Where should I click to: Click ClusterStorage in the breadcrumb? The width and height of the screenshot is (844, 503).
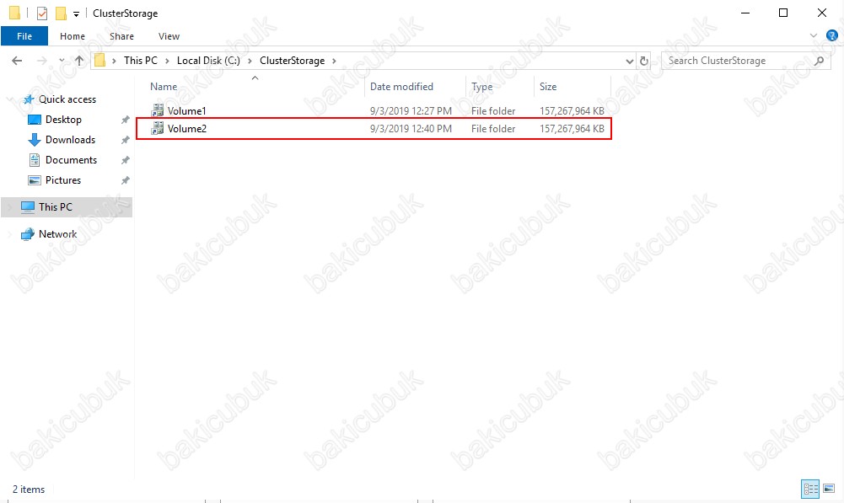(293, 61)
